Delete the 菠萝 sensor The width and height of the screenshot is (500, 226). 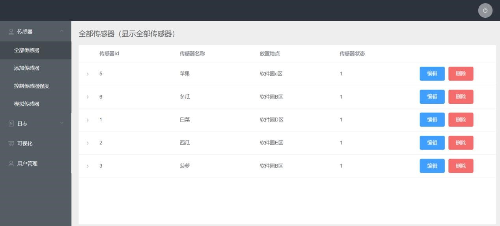[x=461, y=166]
